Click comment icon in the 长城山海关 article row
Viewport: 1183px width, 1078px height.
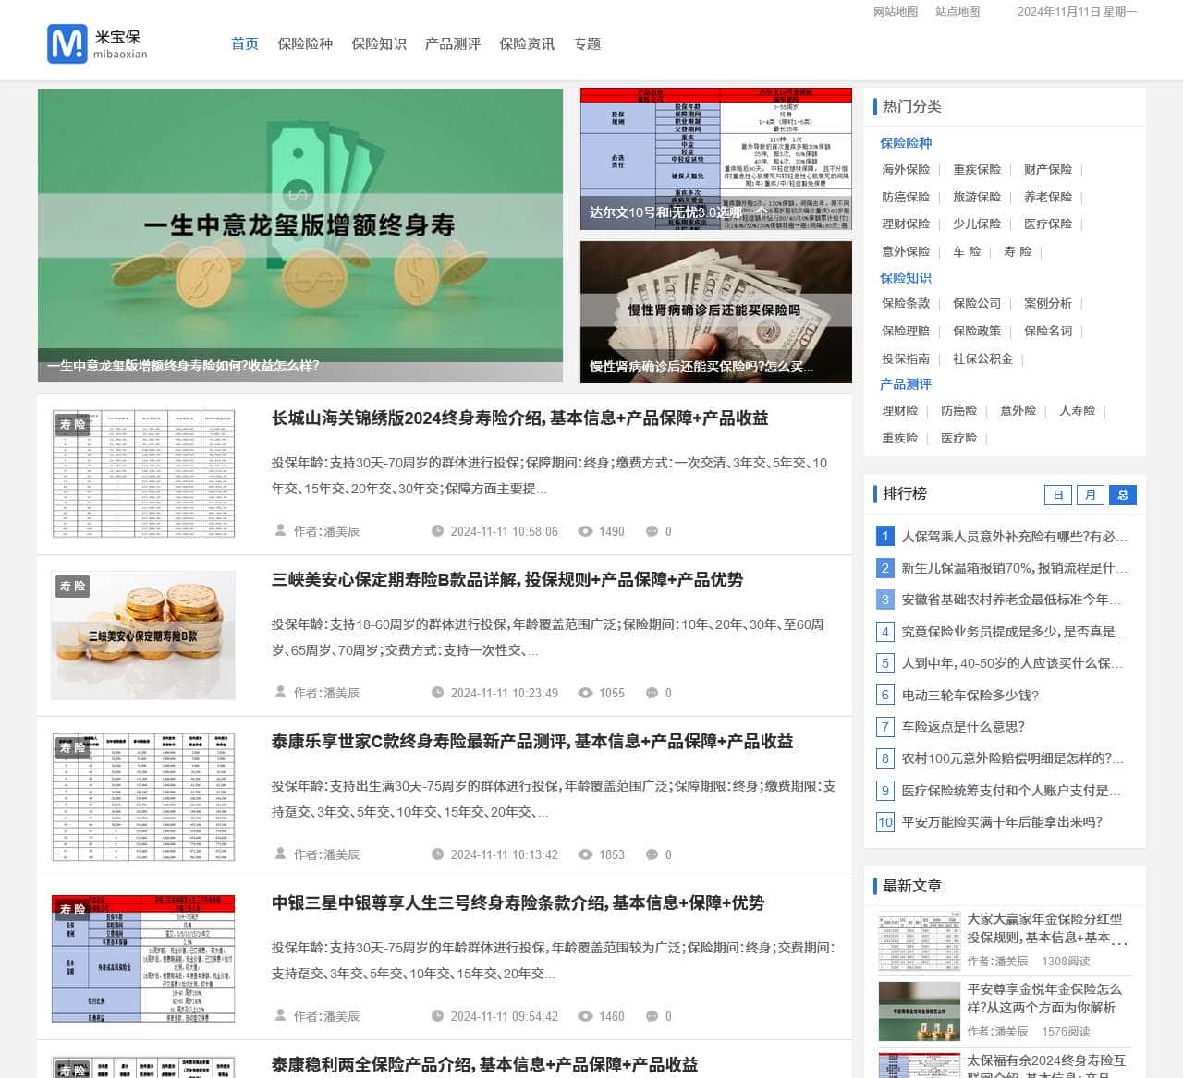(x=652, y=531)
